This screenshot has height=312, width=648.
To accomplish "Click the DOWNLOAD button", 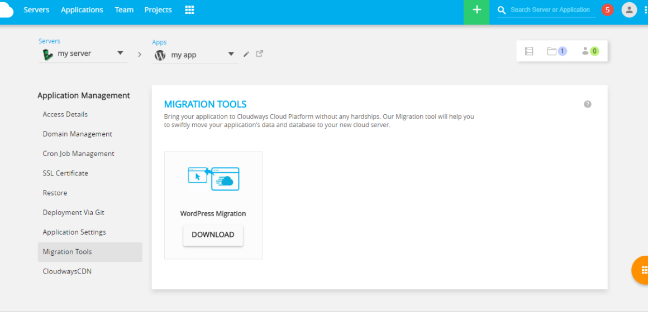I will click(x=213, y=235).
